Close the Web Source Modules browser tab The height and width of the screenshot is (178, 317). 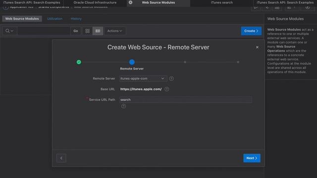tap(131, 2)
